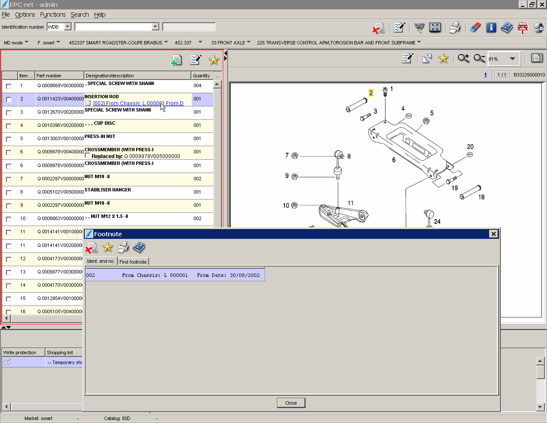Switch to the Find footnote tab
Screen dimensions: 547x423
click(133, 261)
